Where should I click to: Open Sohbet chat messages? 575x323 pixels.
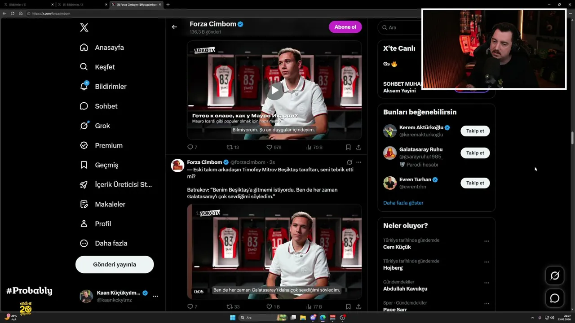pyautogui.click(x=98, y=106)
